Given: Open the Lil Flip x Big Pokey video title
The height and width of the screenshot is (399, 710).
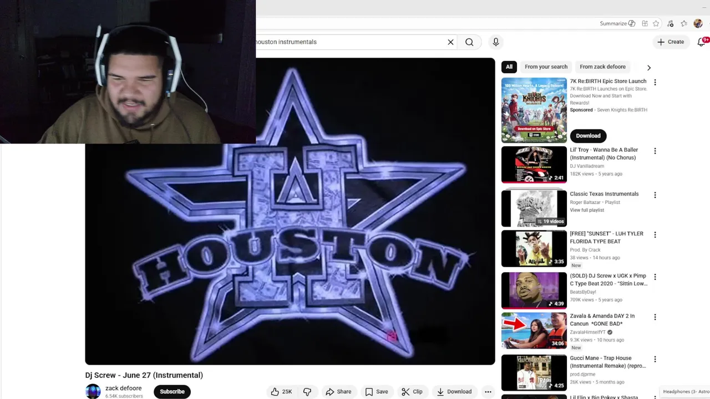Looking at the screenshot, I should point(604,397).
